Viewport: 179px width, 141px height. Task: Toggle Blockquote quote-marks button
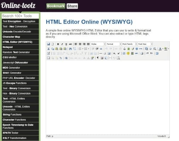click(x=101, y=49)
